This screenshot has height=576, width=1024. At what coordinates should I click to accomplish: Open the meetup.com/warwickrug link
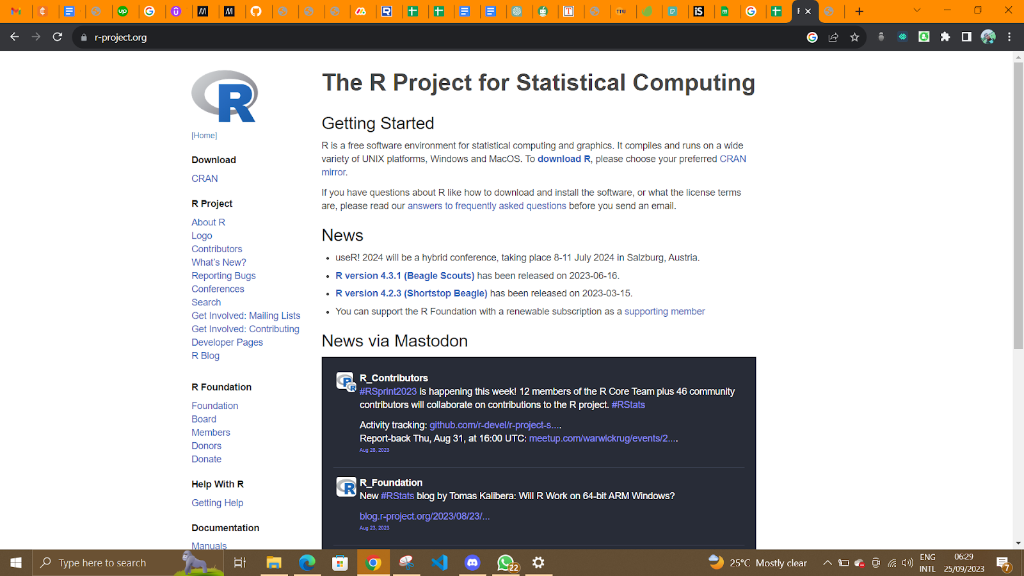tap(604, 438)
